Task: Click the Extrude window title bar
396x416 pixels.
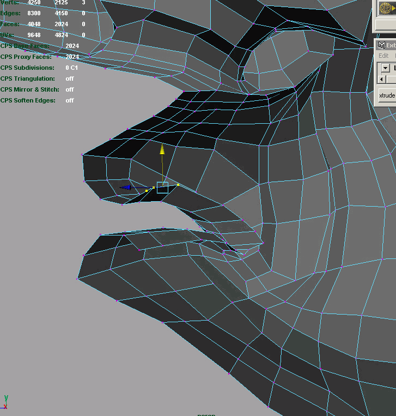Action: pyautogui.click(x=391, y=45)
